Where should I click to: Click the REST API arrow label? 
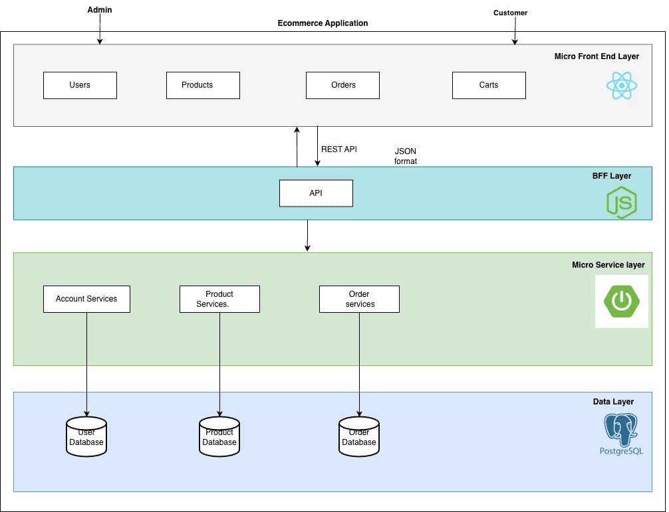coord(338,149)
